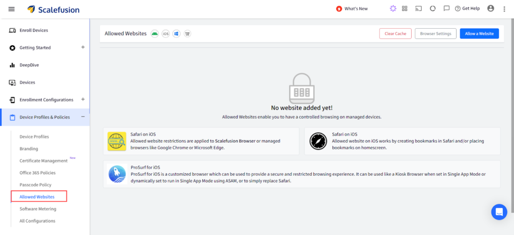Open Branding submenu item
The width and height of the screenshot is (514, 235).
(x=29, y=149)
